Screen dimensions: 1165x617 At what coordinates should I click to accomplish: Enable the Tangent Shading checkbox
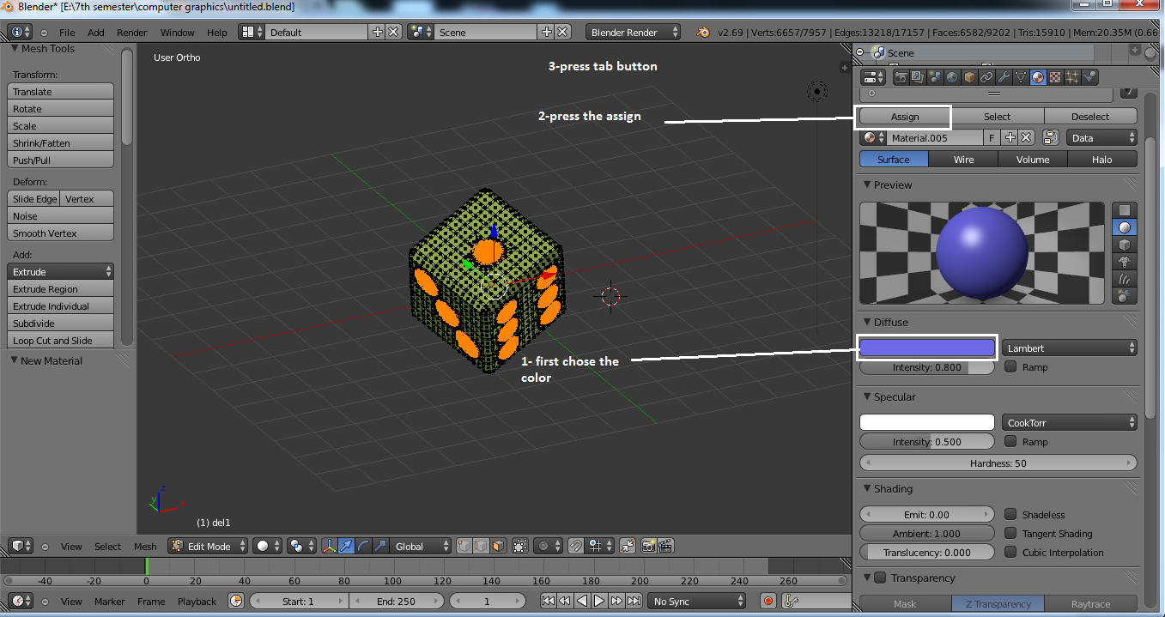[x=1010, y=534]
